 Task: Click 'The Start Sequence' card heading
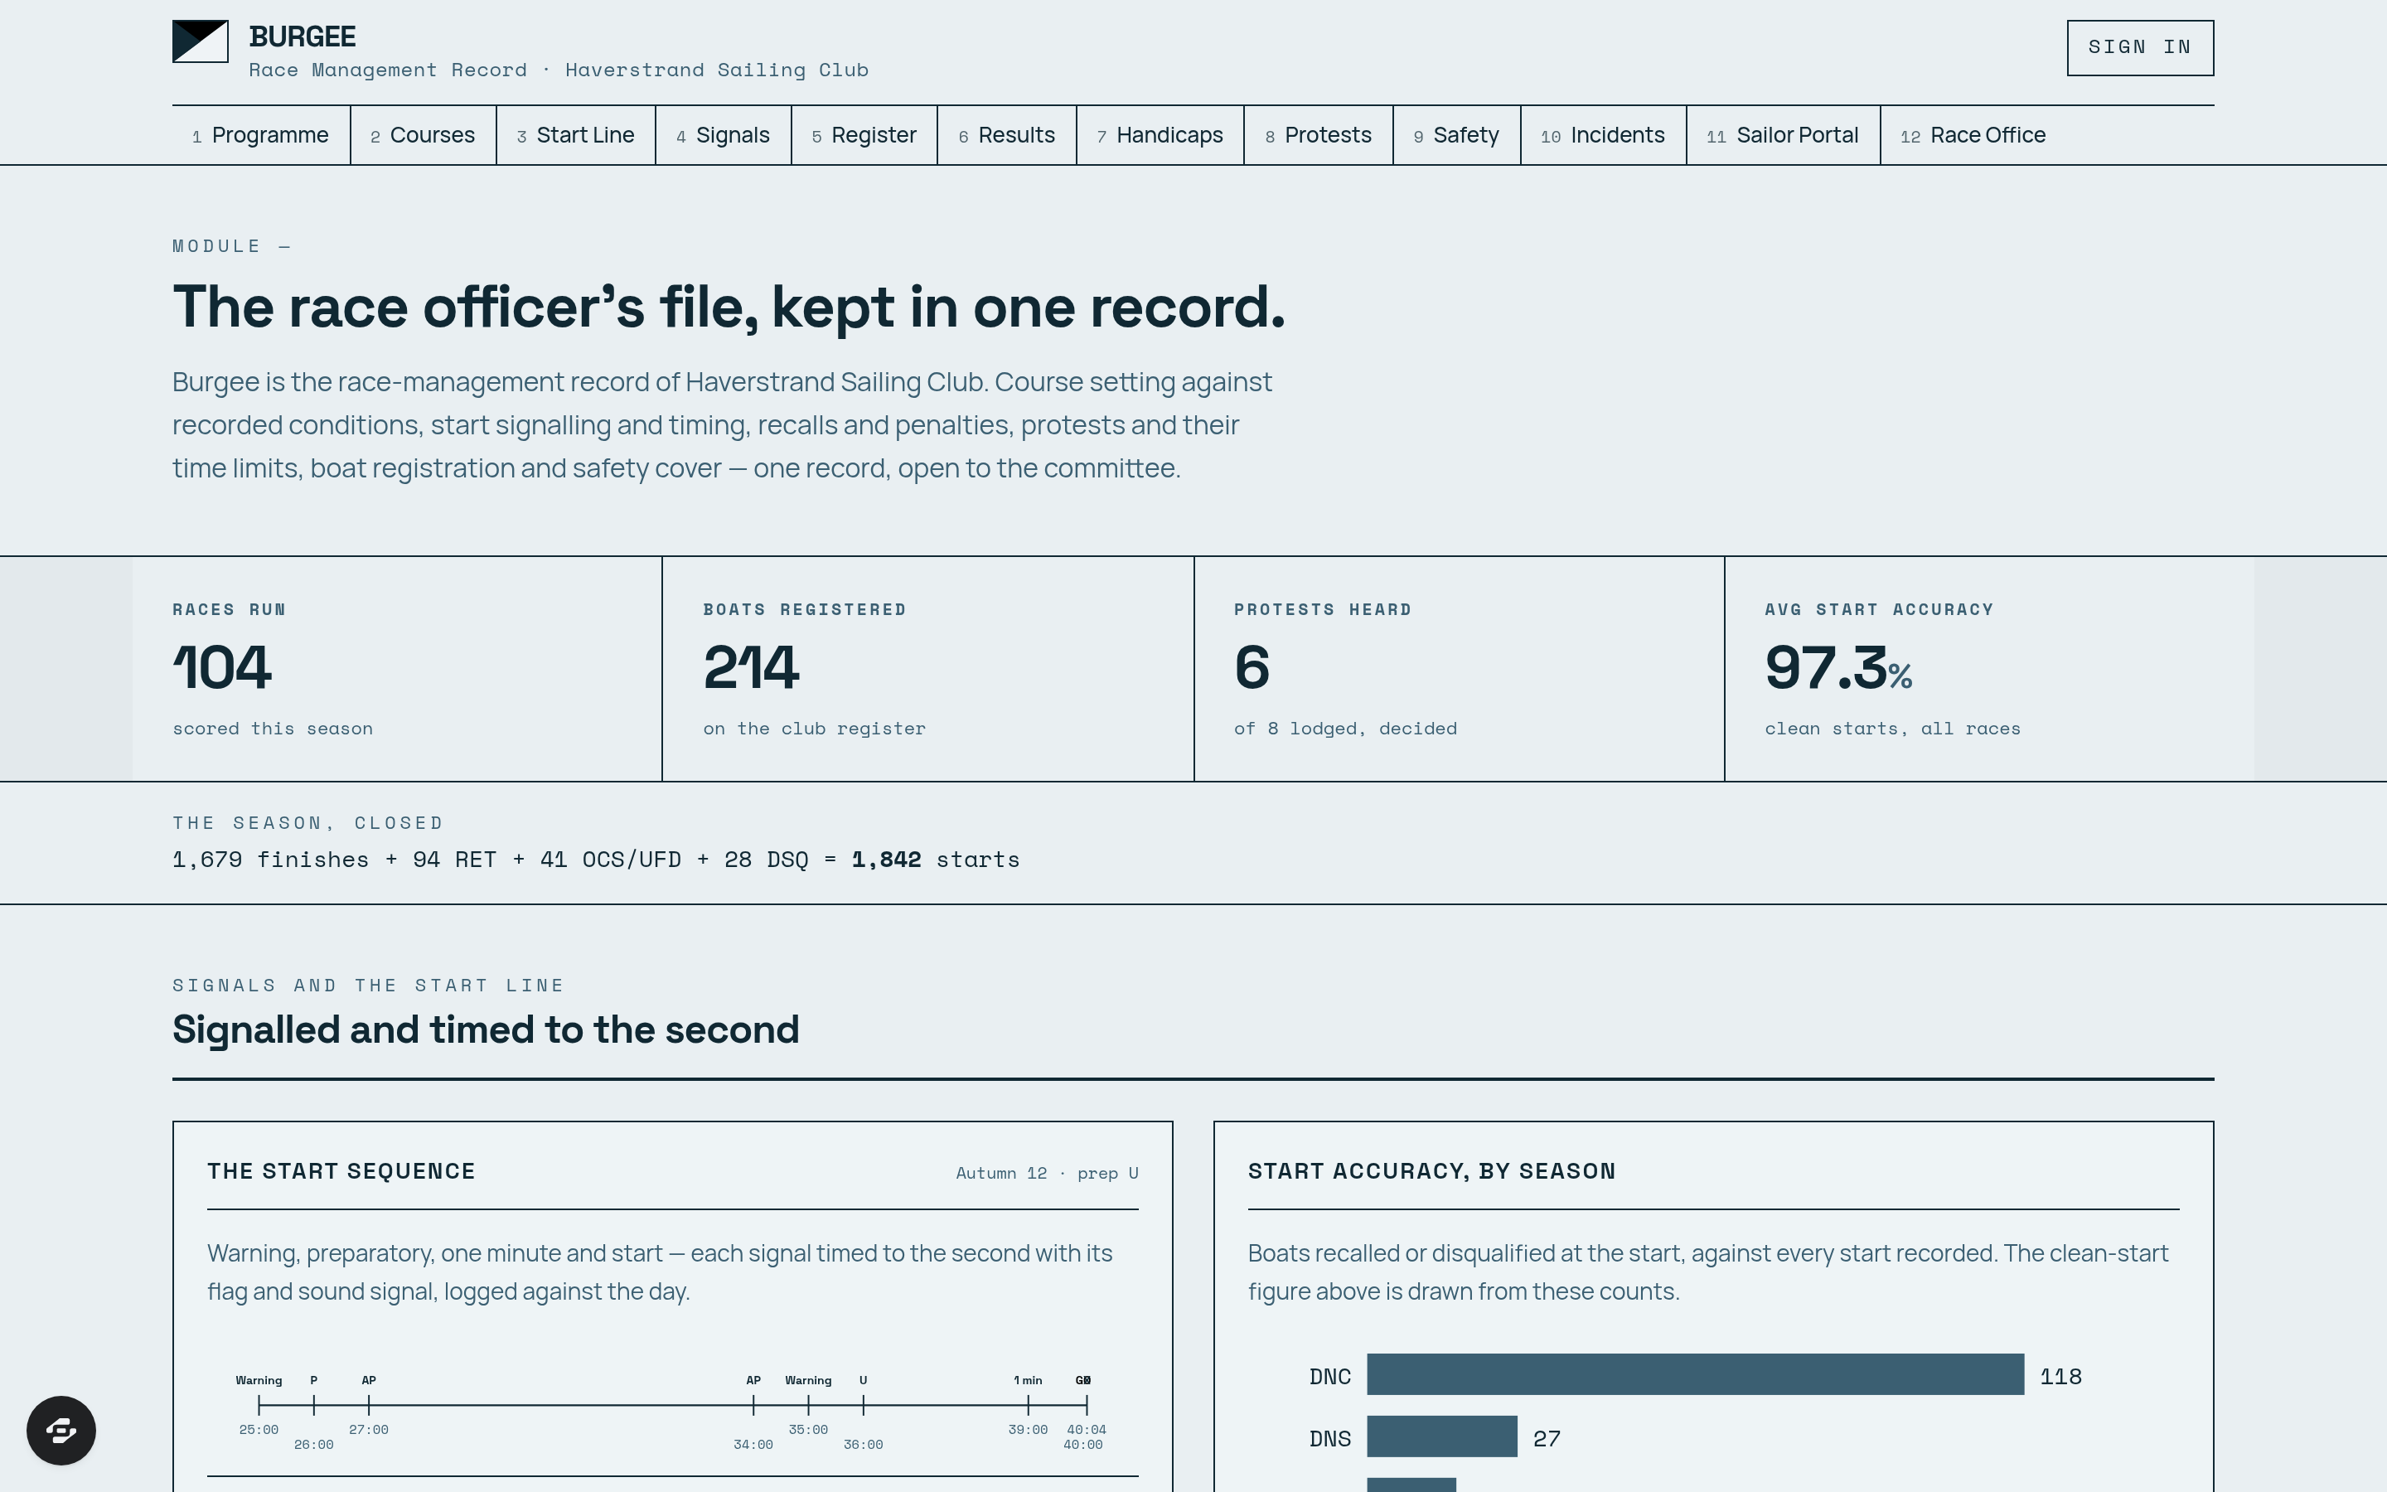[341, 1171]
